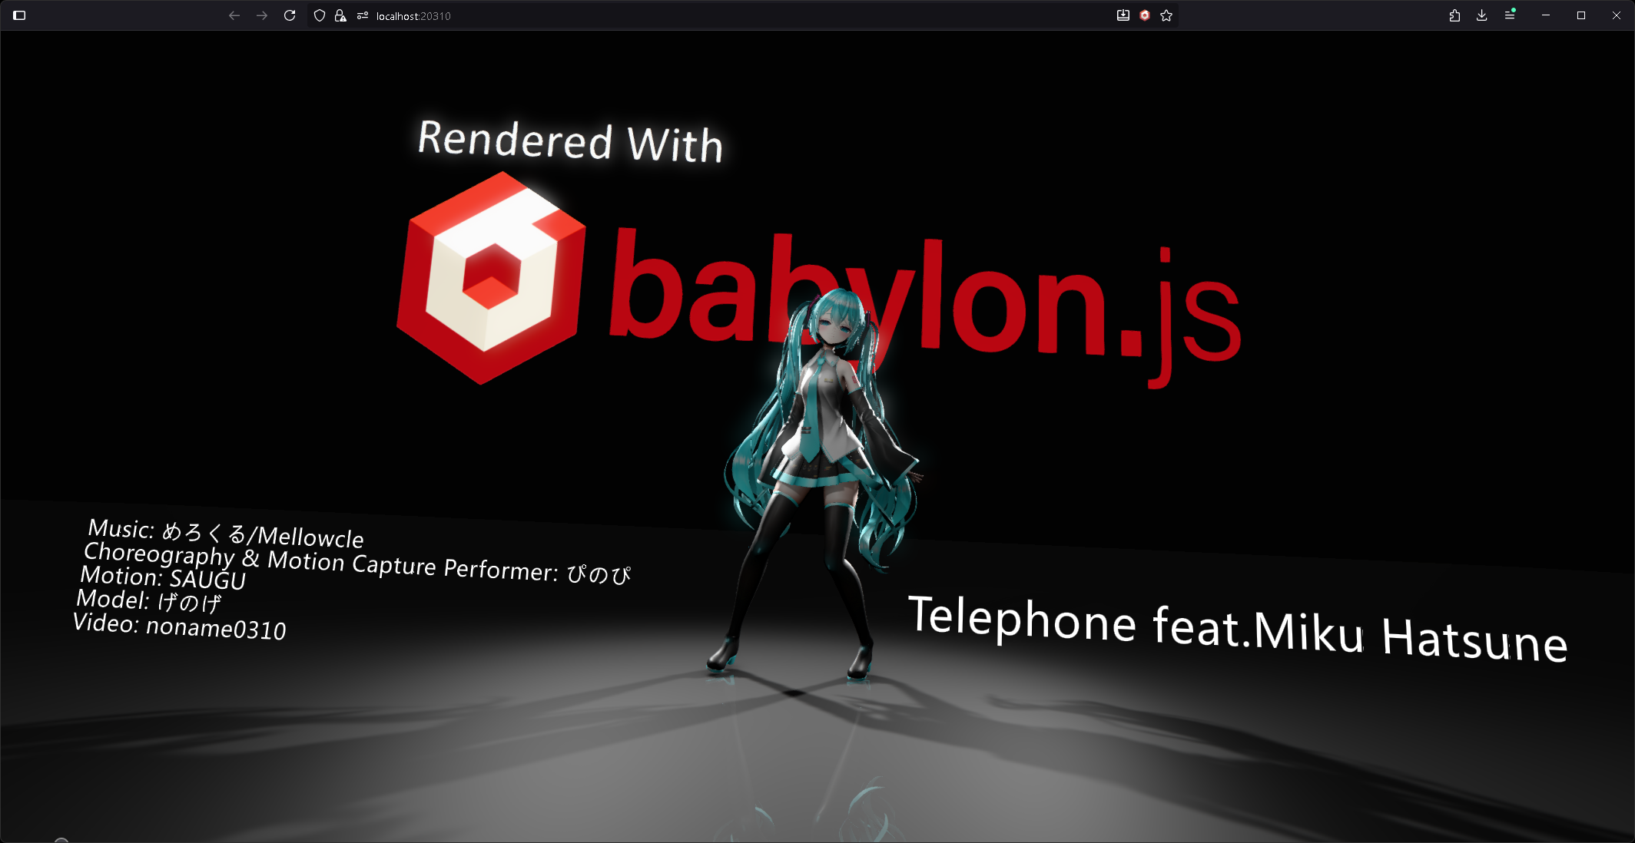View site connection security padlock
The height and width of the screenshot is (843, 1635).
point(340,15)
